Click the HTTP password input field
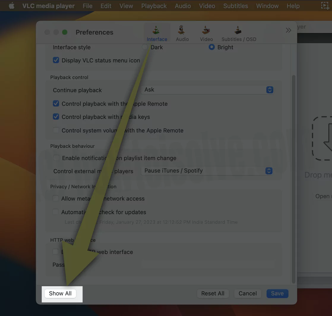This screenshot has height=316, width=332. [208, 265]
